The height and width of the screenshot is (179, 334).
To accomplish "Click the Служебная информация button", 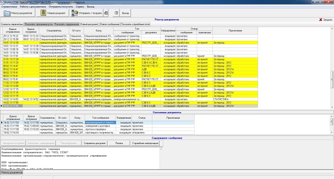I will (145, 143).
